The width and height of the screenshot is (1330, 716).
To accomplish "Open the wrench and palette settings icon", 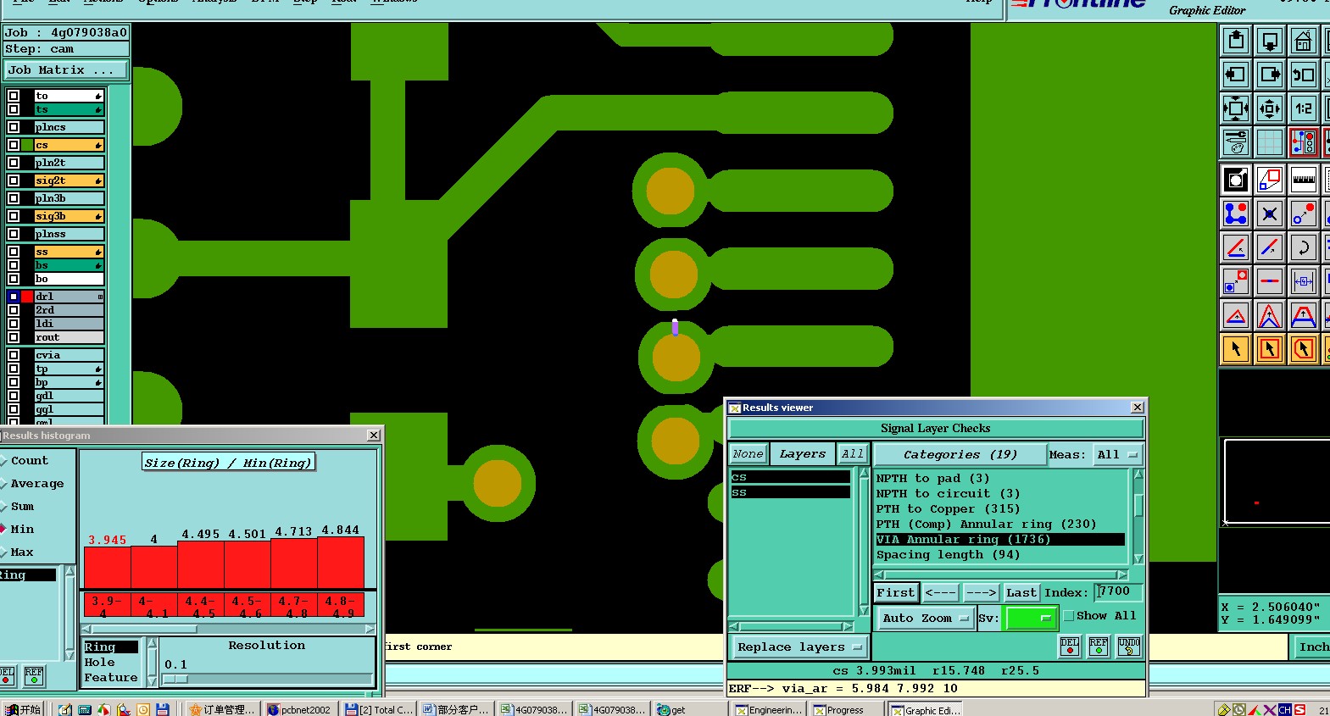I will [1236, 142].
